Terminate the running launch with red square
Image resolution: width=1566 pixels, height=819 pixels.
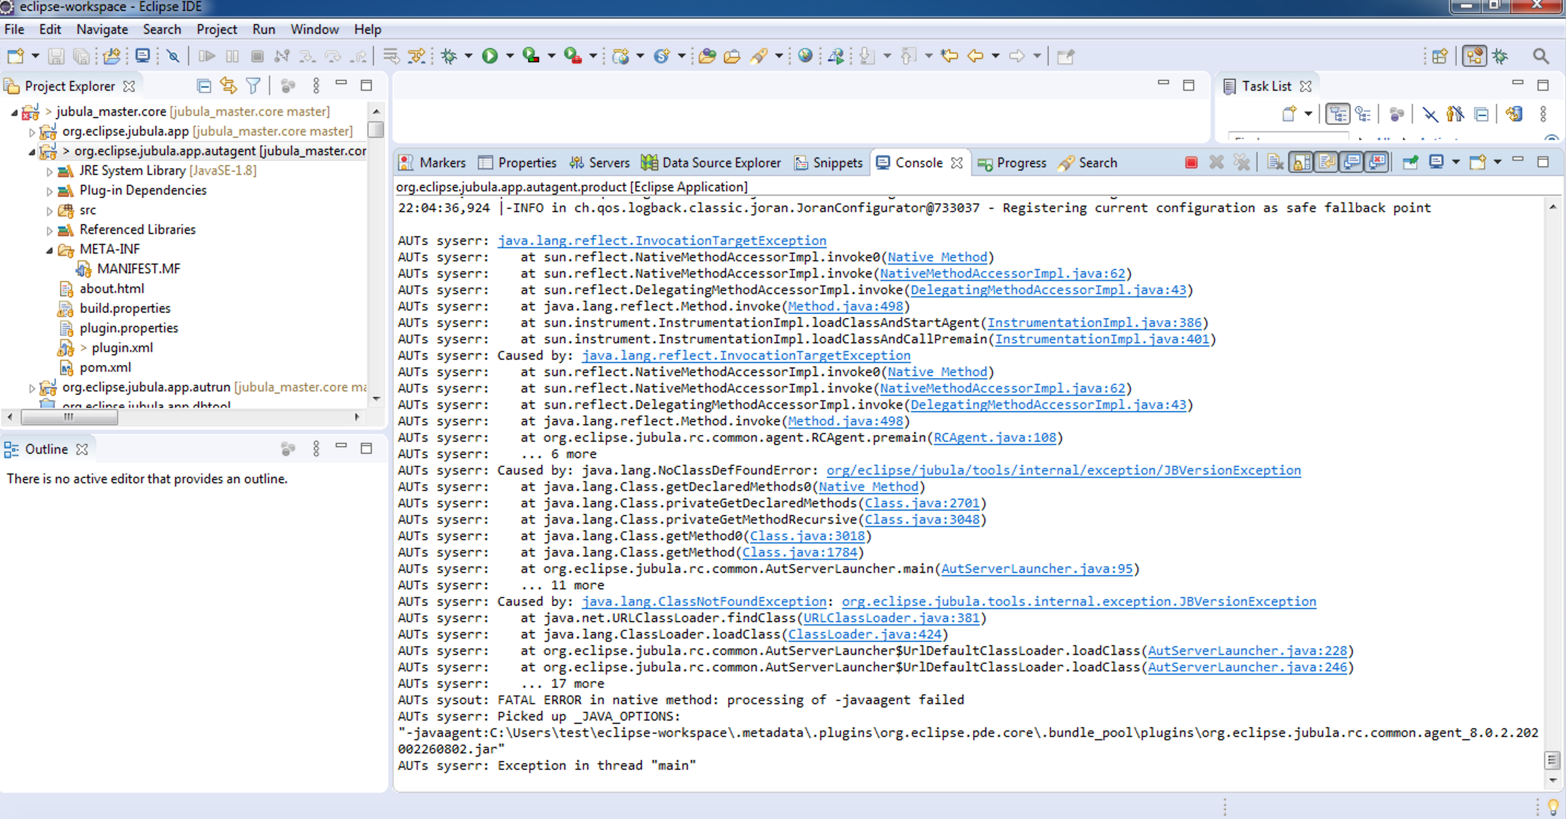coord(1191,162)
